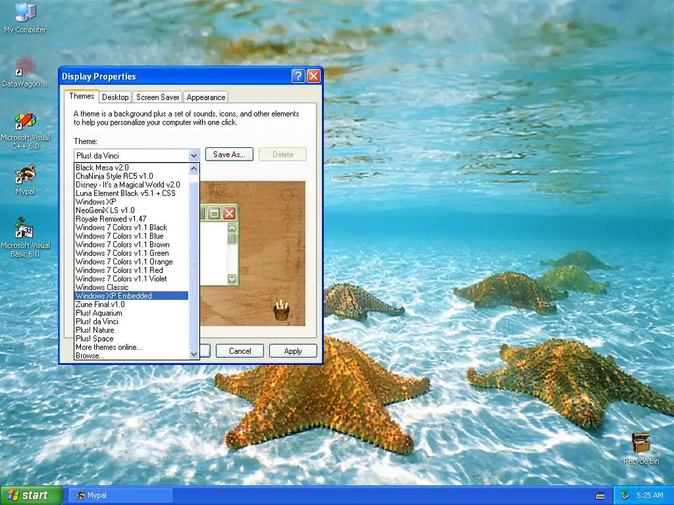Click the theme list scroll down arrow

[x=194, y=354]
